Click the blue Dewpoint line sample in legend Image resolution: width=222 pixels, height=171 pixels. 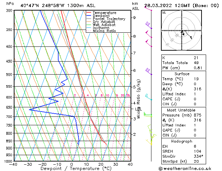point(89,15)
